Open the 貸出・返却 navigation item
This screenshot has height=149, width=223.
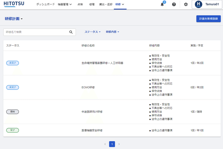(106, 4)
